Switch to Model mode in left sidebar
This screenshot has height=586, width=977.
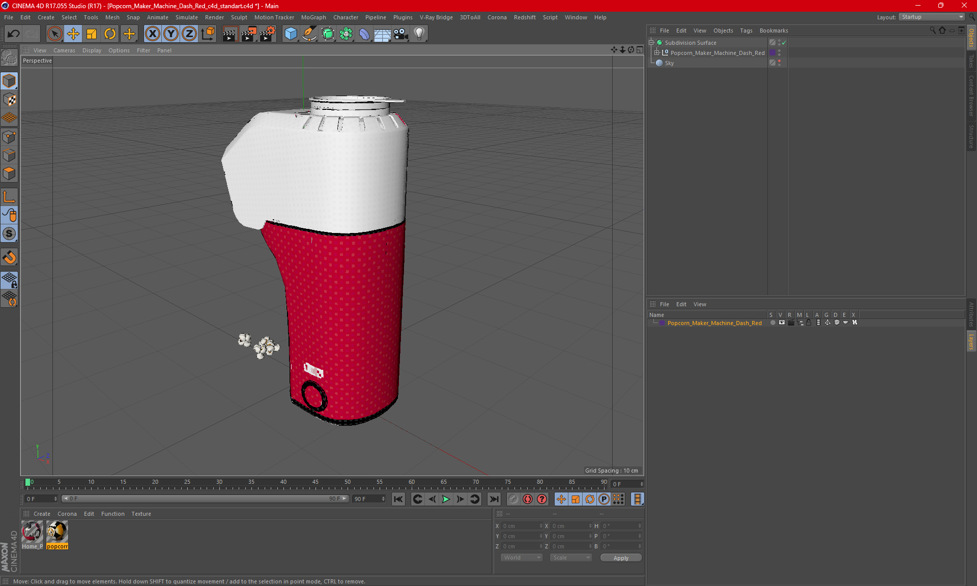[9, 81]
